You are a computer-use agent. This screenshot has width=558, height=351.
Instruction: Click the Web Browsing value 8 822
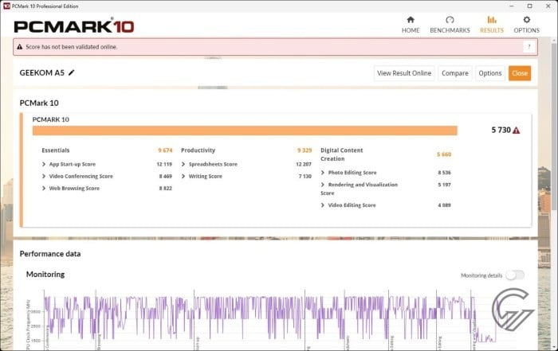pos(166,189)
